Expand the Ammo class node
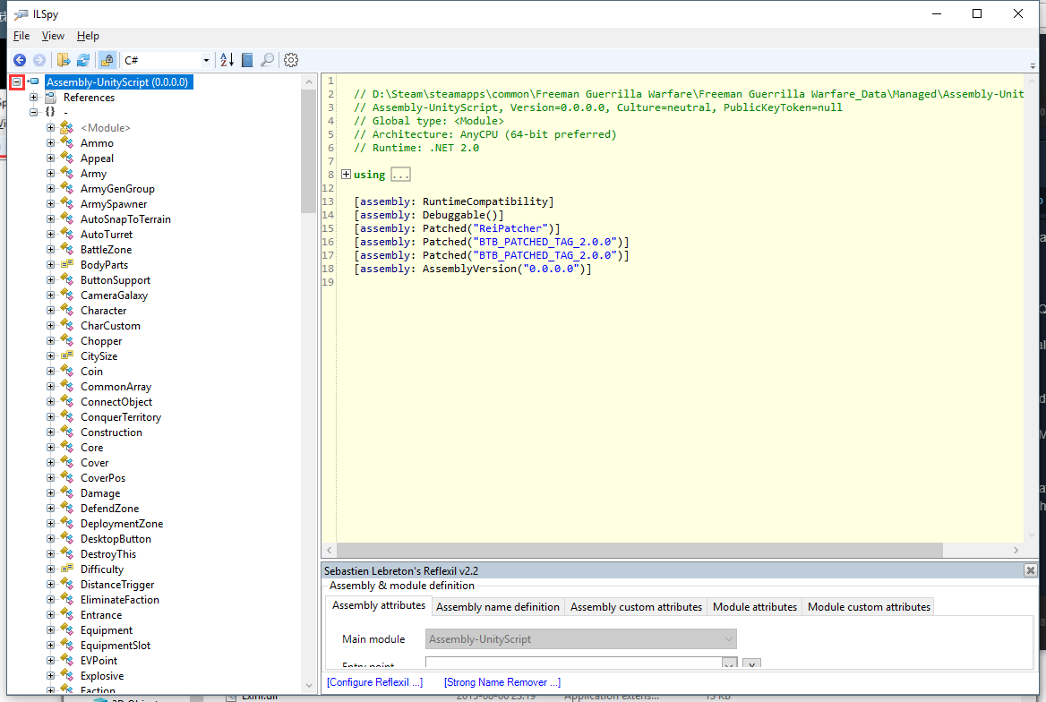The width and height of the screenshot is (1046, 702). 51,142
